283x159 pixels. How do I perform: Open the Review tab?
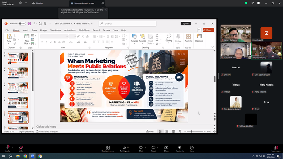click(107, 30)
